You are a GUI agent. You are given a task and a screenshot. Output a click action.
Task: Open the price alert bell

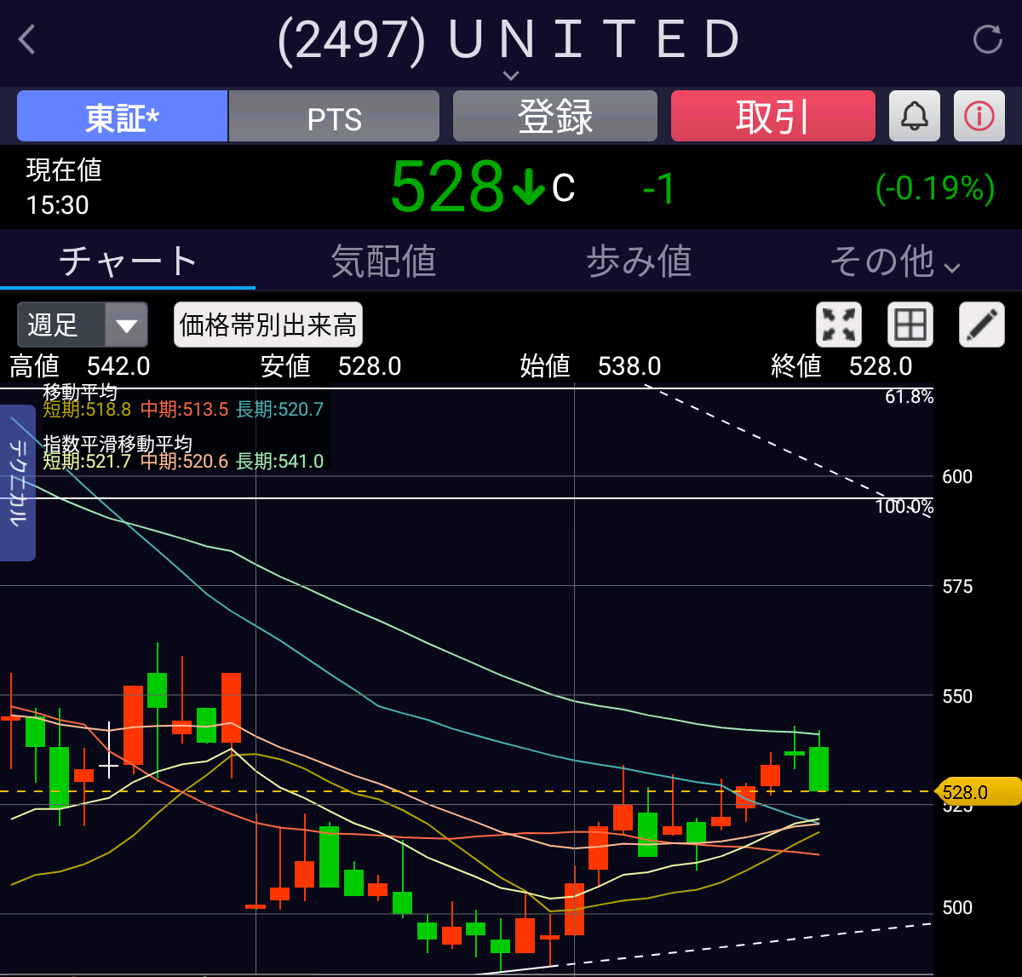[x=914, y=116]
